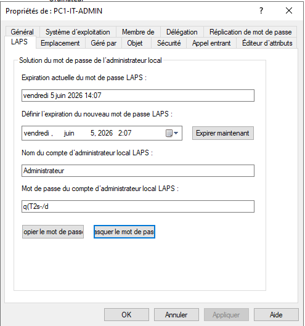Confirm the dialog with OK
The image size is (305, 326).
tap(126, 314)
